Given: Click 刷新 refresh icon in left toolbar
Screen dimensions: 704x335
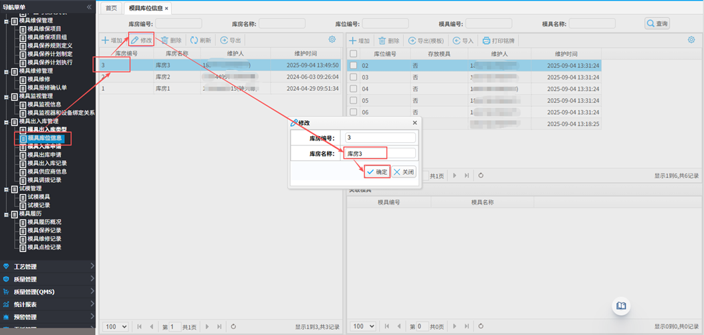Looking at the screenshot, I should [x=201, y=41].
